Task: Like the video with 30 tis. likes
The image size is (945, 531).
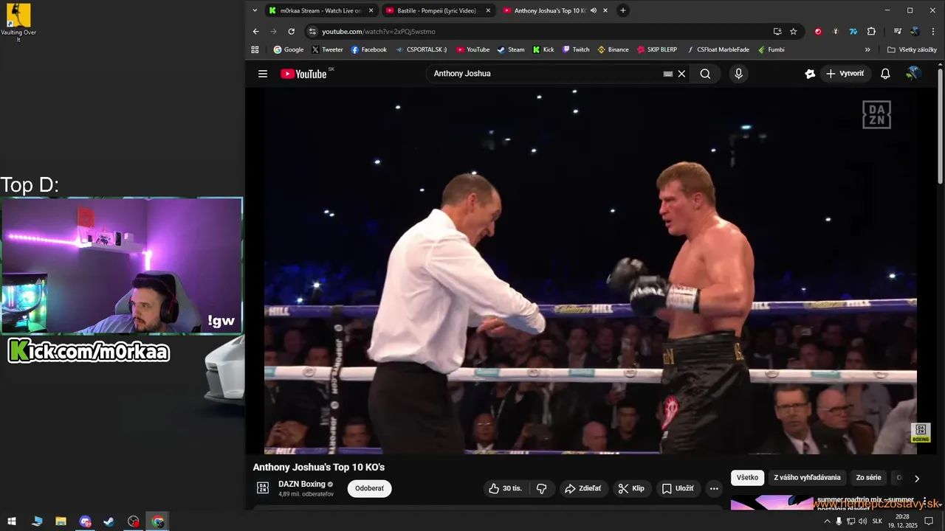Action: click(x=506, y=488)
